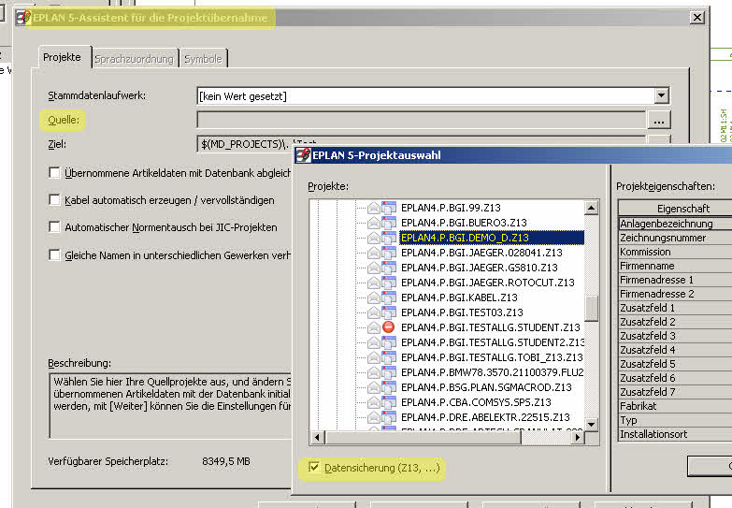This screenshot has width=732, height=508.
Task: Click up arrow of project list scrollbar
Action: point(592,208)
